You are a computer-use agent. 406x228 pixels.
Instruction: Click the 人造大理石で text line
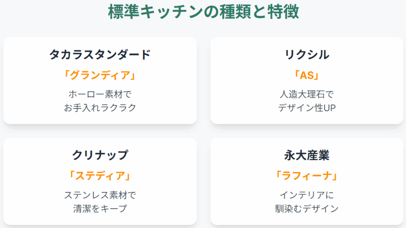tap(307, 94)
